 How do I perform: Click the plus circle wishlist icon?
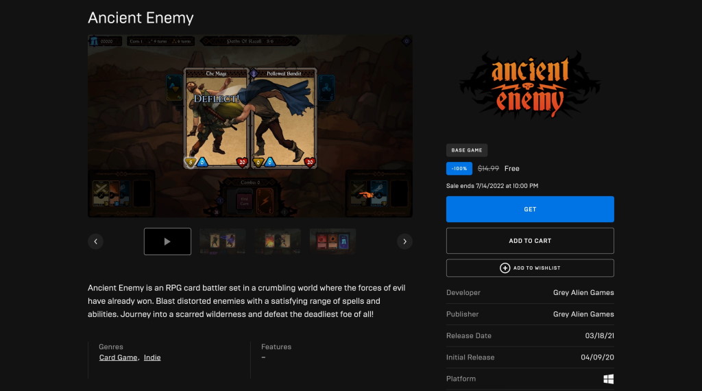(x=505, y=268)
